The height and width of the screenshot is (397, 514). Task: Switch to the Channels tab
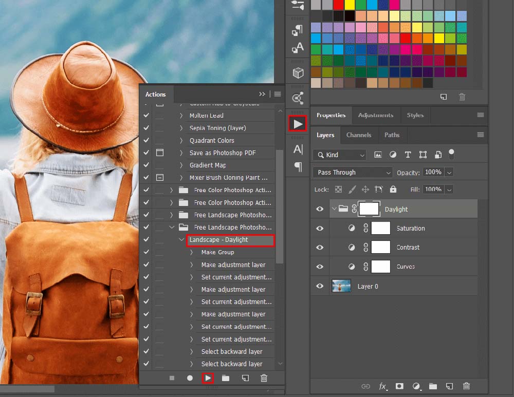click(359, 135)
